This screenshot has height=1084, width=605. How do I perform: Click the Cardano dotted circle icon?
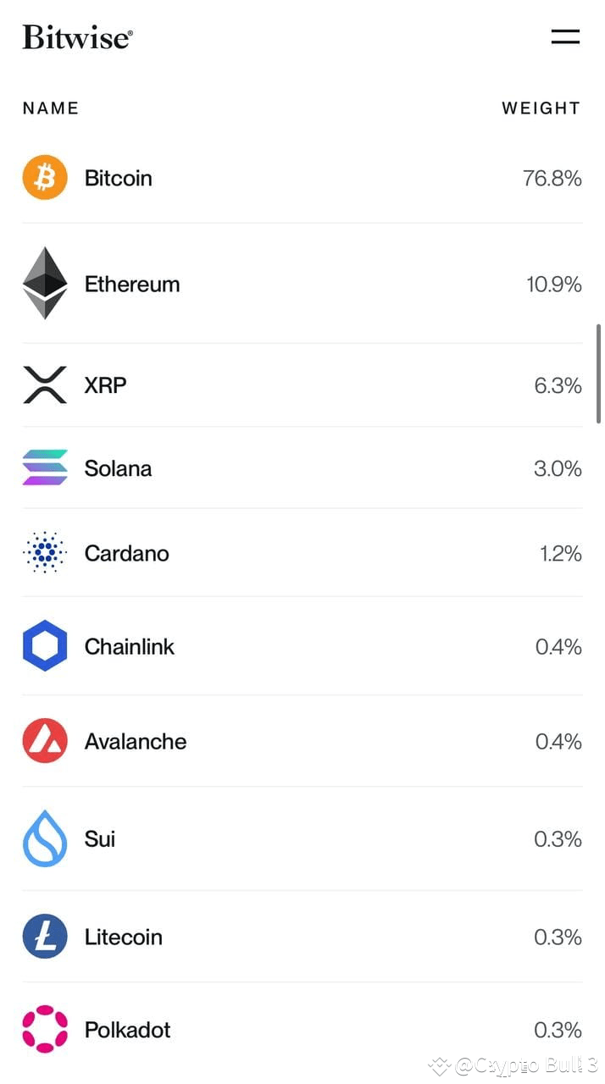(x=44, y=553)
